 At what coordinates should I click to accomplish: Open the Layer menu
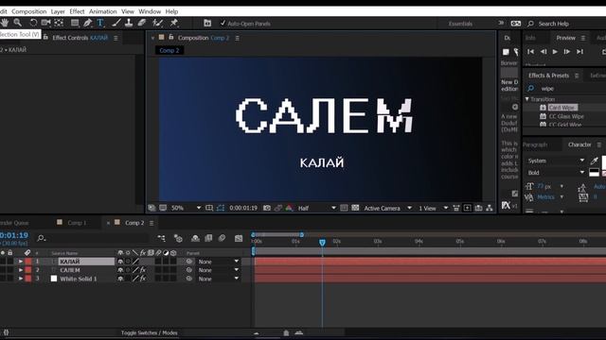point(58,11)
